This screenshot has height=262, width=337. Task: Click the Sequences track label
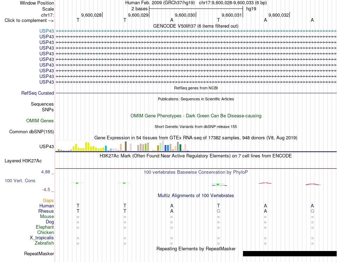click(42, 104)
